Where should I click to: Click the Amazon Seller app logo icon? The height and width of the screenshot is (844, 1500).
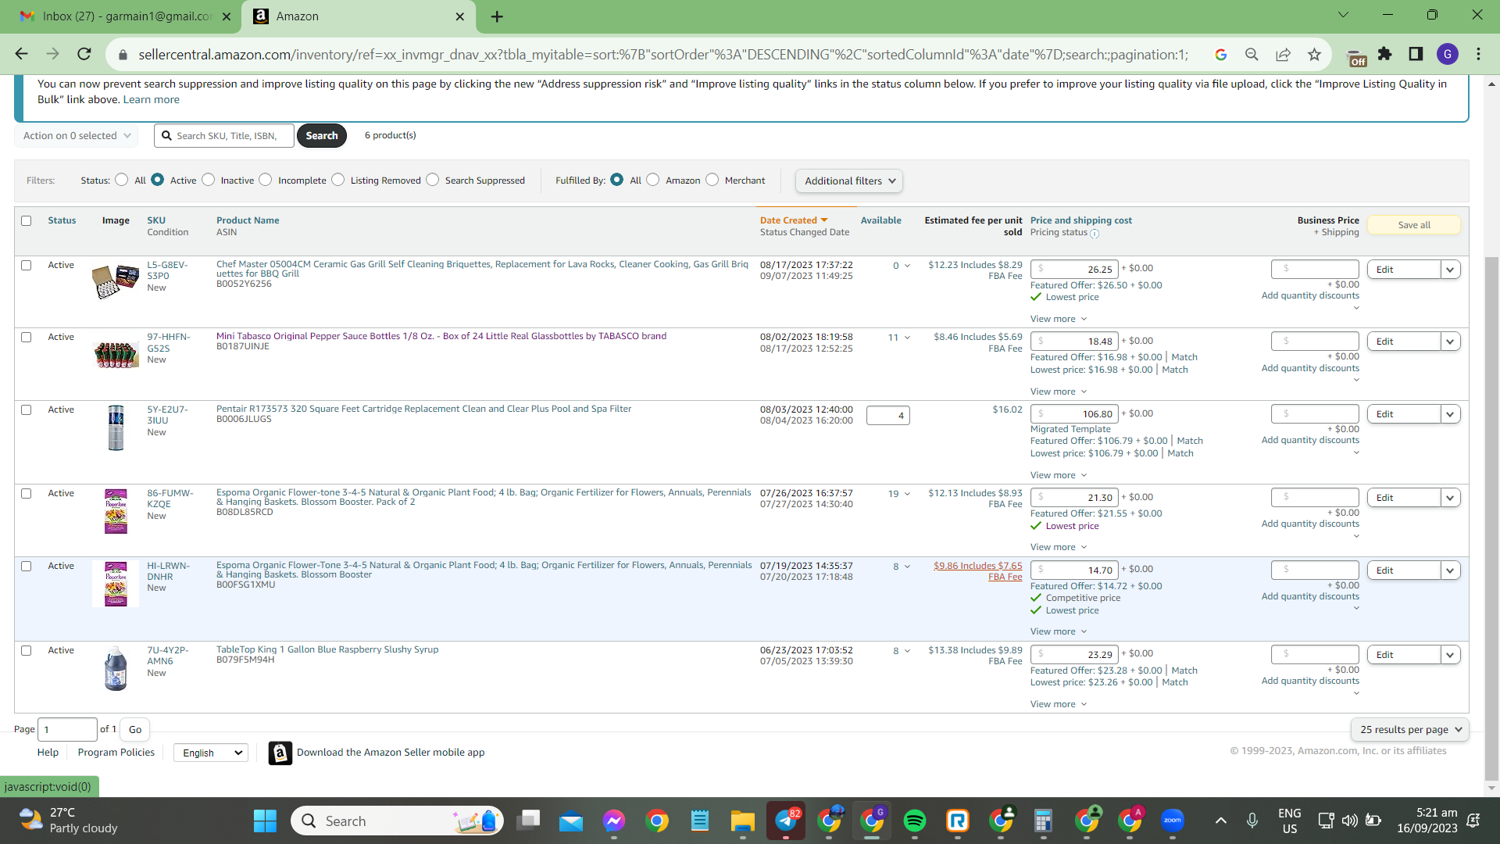(280, 753)
